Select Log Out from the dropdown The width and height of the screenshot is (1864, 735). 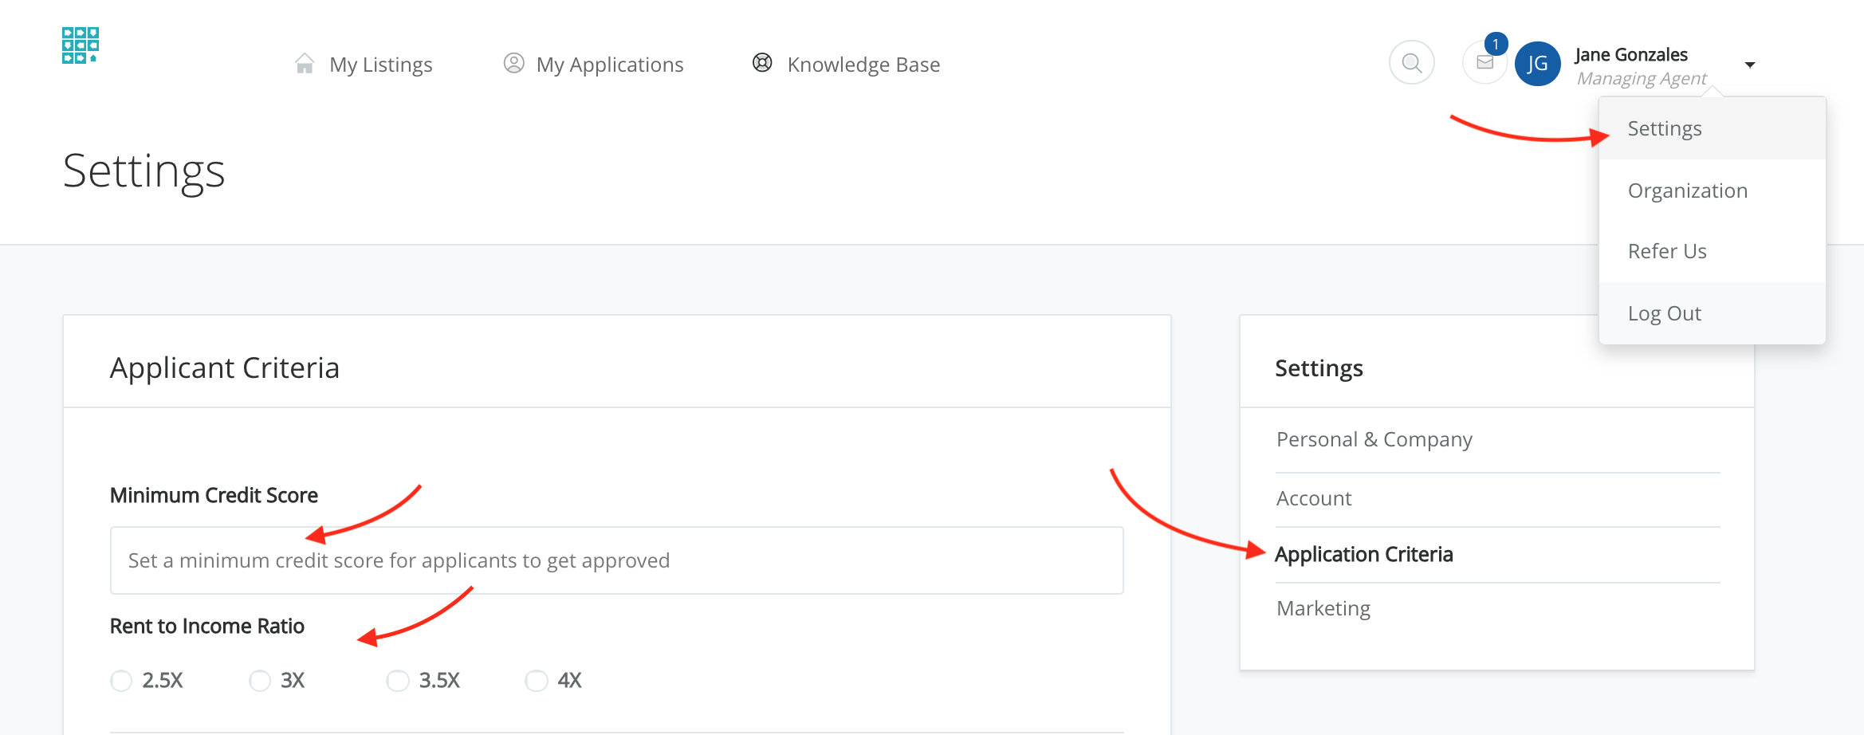coord(1712,313)
